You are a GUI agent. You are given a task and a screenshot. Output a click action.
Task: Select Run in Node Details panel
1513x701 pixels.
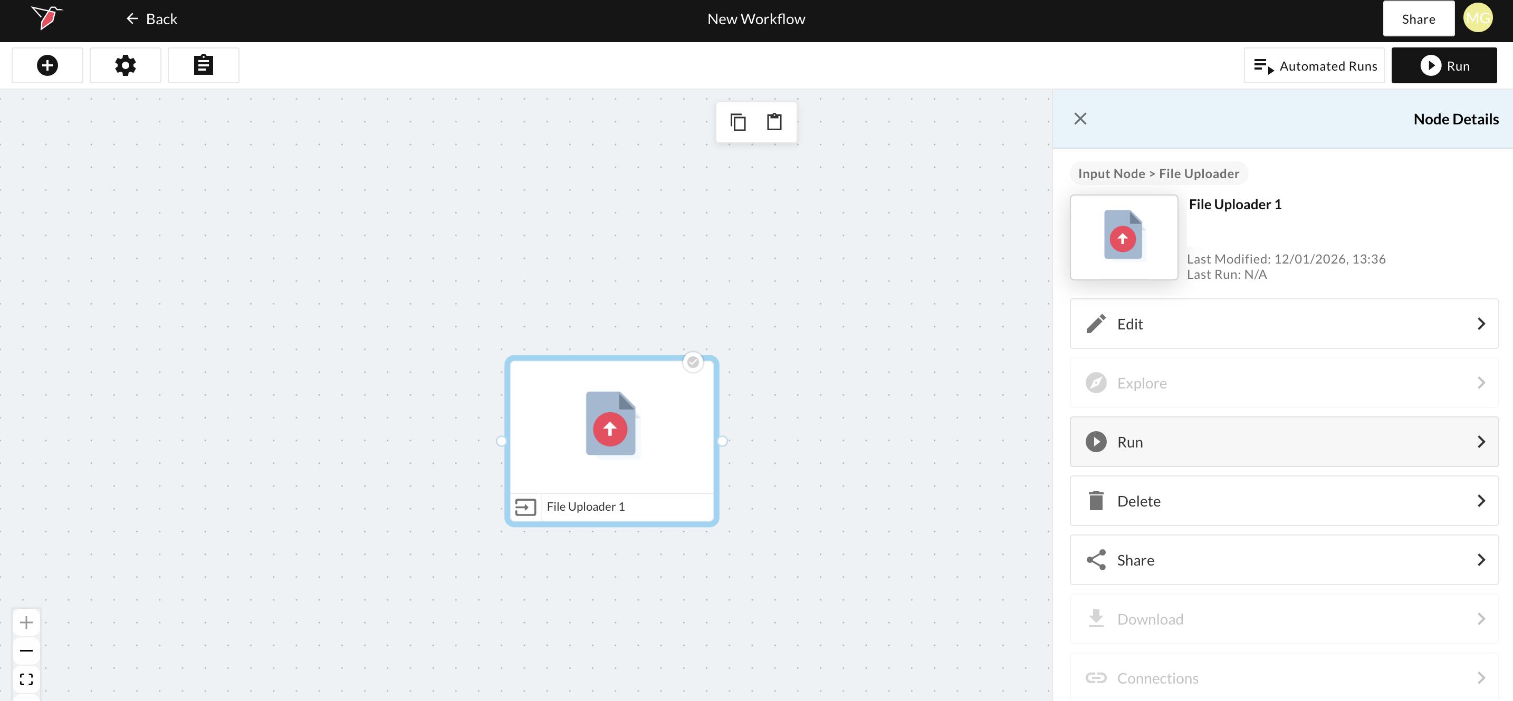[x=1284, y=442]
